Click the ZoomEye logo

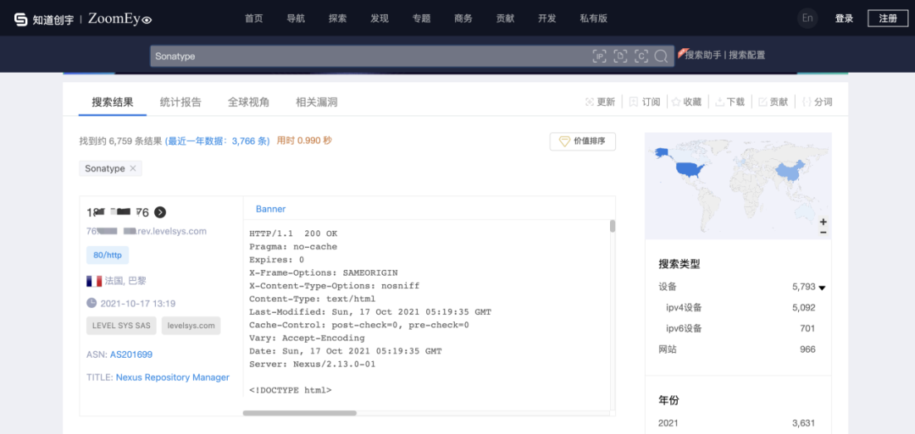(x=119, y=19)
